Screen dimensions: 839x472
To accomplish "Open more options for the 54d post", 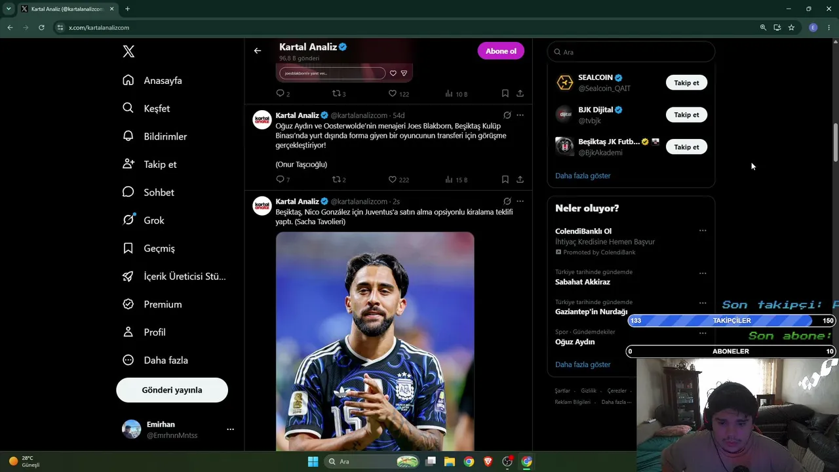I will [520, 115].
